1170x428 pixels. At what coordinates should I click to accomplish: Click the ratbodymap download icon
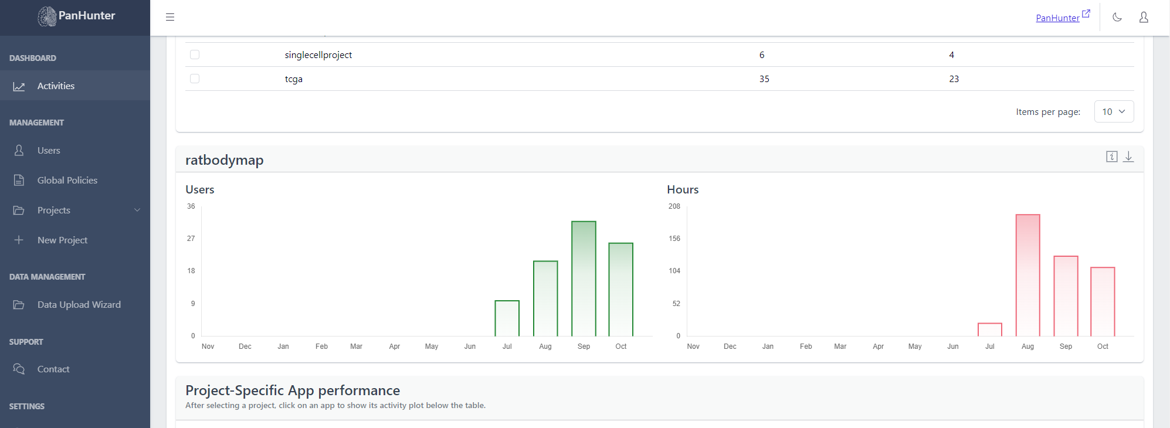click(x=1128, y=157)
